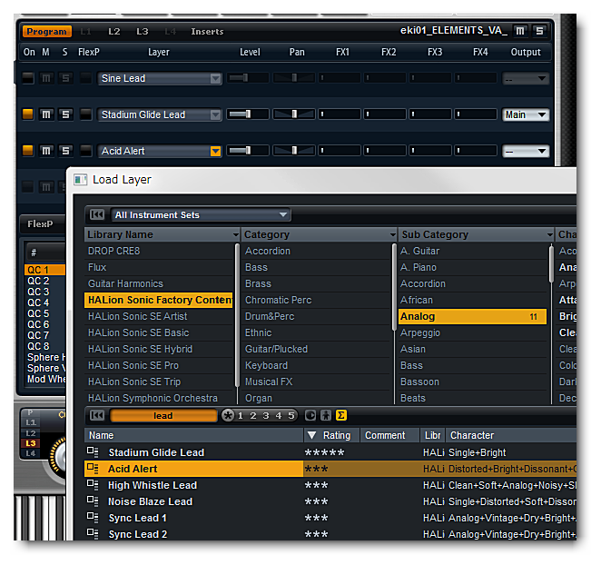This screenshot has width=601, height=565.
Task: Select the Sync Lead 1 result row
Action: pos(330,518)
